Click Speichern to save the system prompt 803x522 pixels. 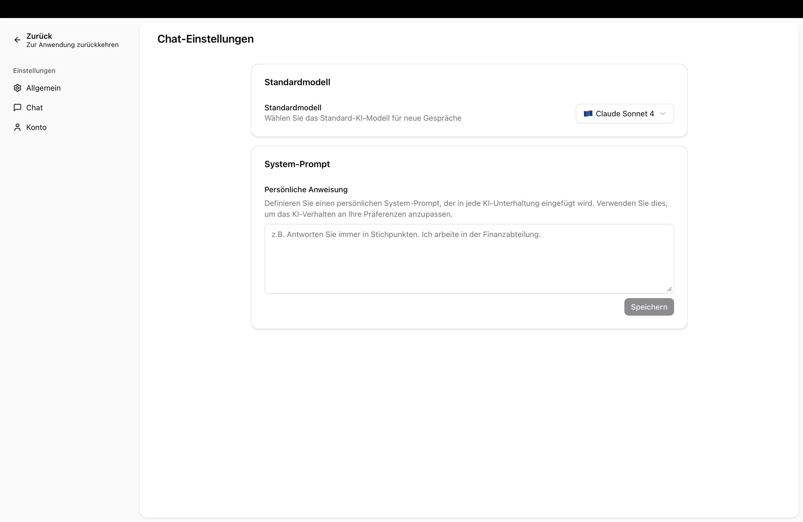(648, 307)
